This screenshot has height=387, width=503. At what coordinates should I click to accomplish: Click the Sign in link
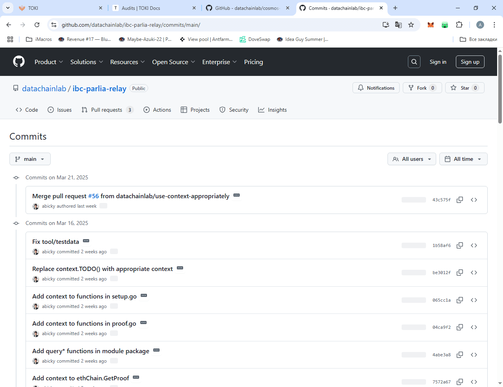[438, 62]
